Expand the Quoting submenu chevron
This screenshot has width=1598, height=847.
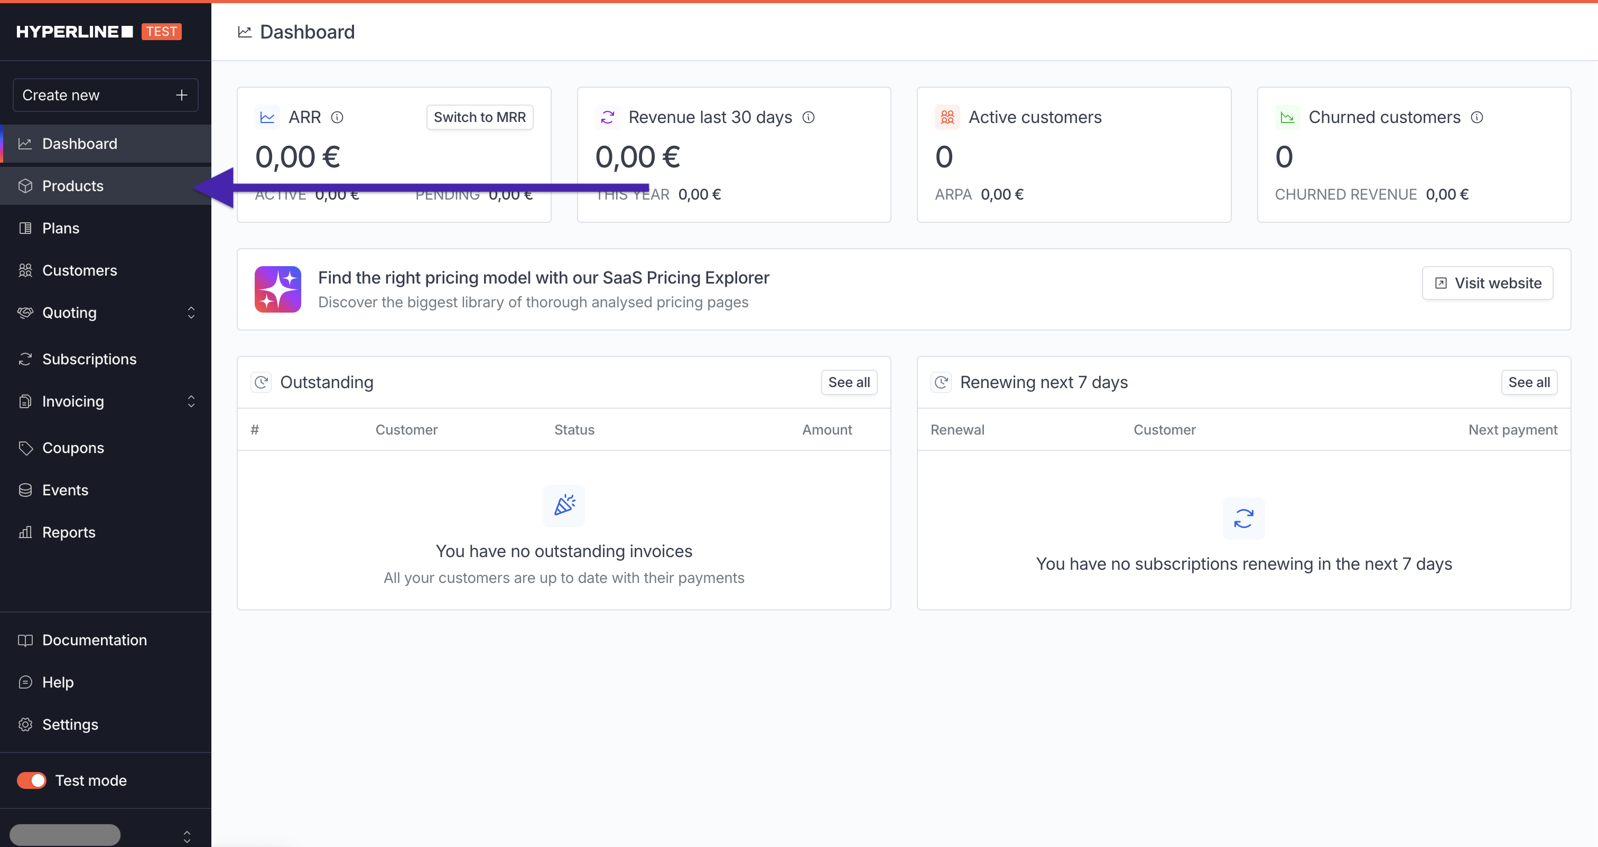click(x=191, y=313)
